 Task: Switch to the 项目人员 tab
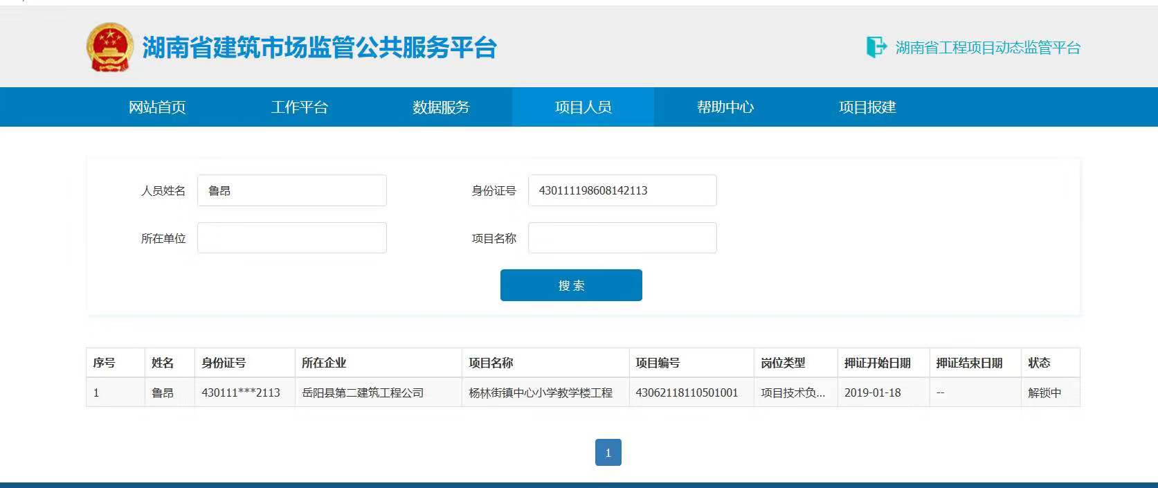click(583, 107)
